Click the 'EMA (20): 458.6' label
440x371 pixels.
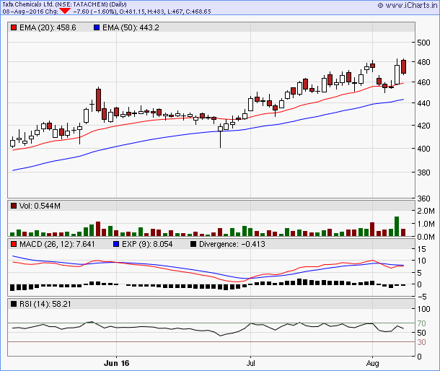click(x=48, y=27)
